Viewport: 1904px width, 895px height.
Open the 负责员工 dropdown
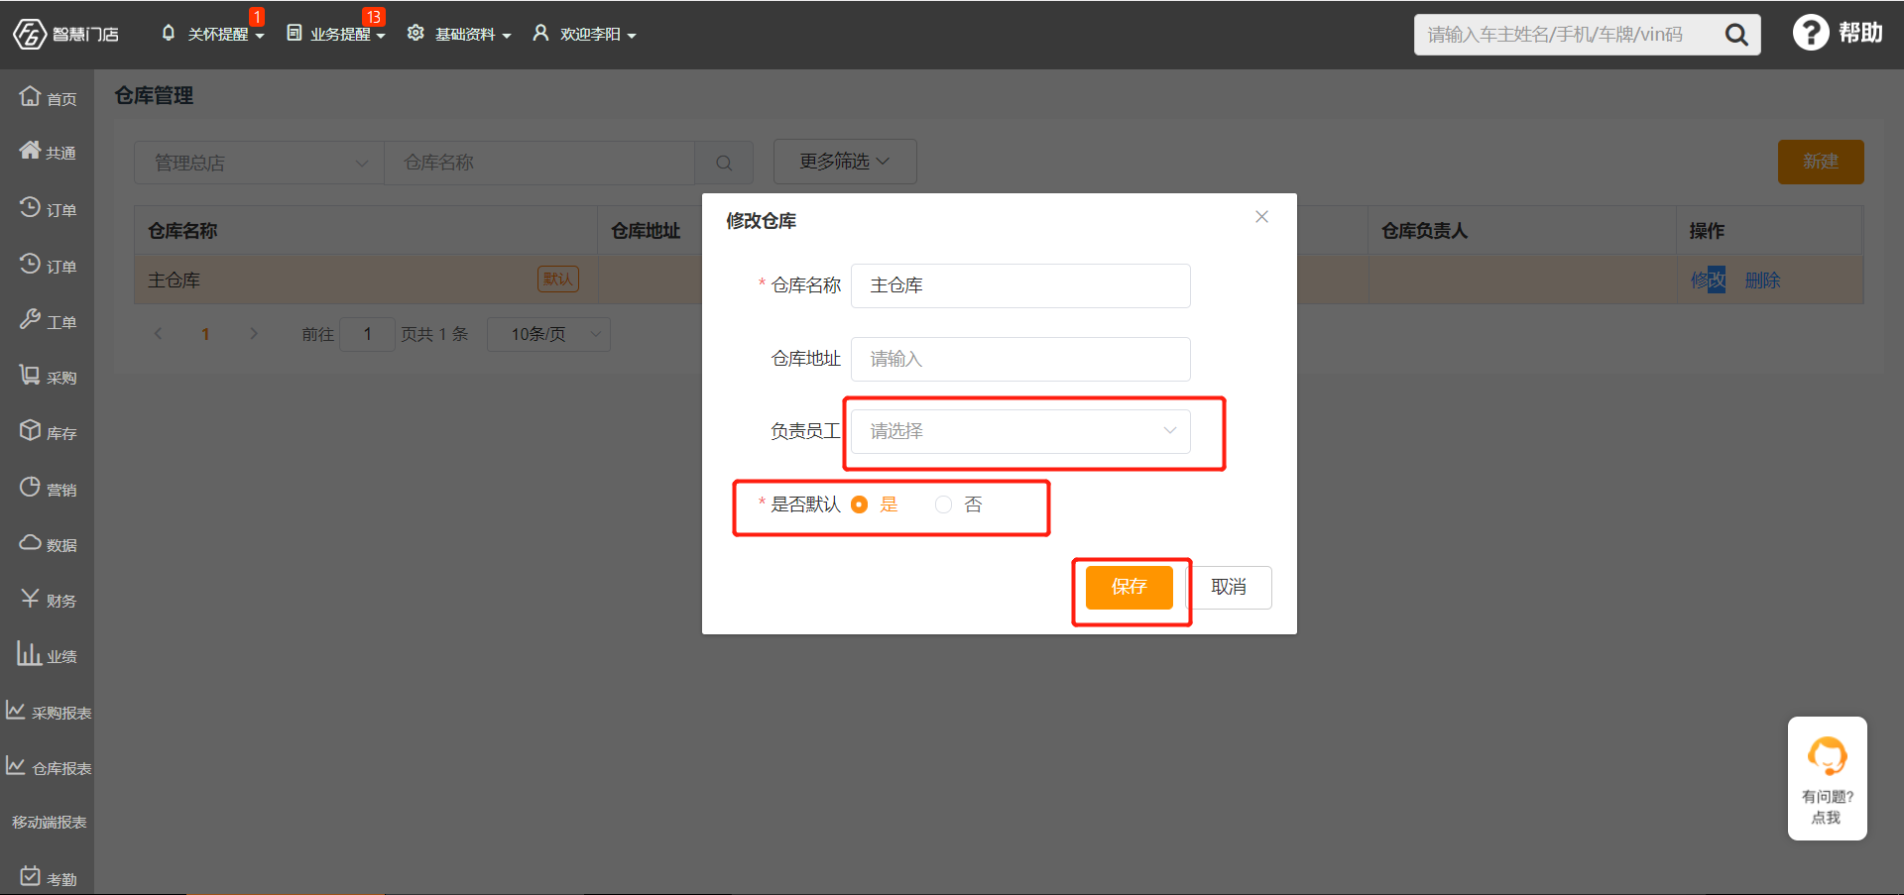[1020, 431]
